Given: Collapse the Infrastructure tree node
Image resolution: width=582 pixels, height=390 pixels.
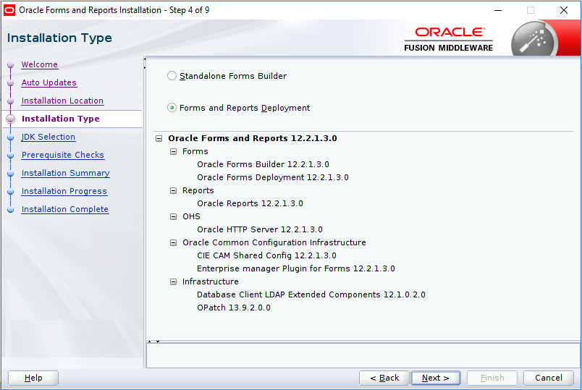Looking at the screenshot, I should click(x=173, y=281).
